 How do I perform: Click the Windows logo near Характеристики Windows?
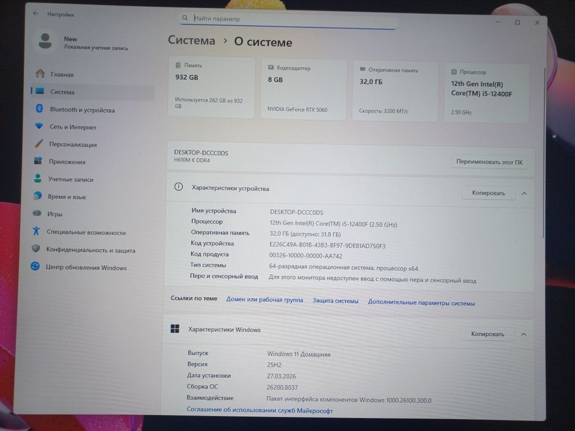(x=175, y=329)
